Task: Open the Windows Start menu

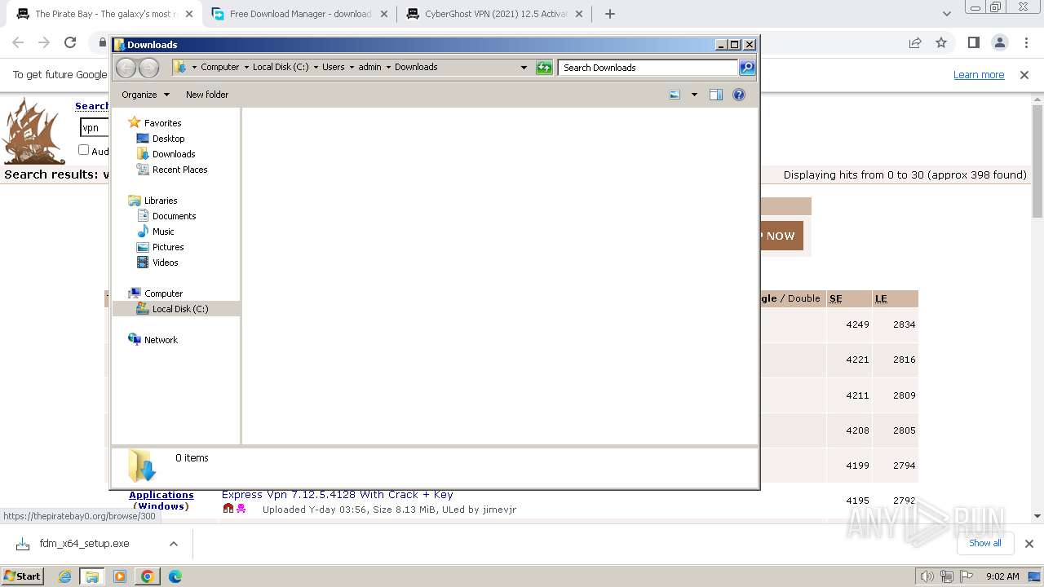Action: (22, 576)
